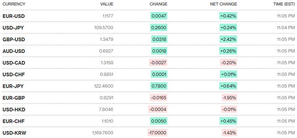The image size is (297, 138).
Task: Open the USD-JPY currency pair
Action: pos(13,28)
